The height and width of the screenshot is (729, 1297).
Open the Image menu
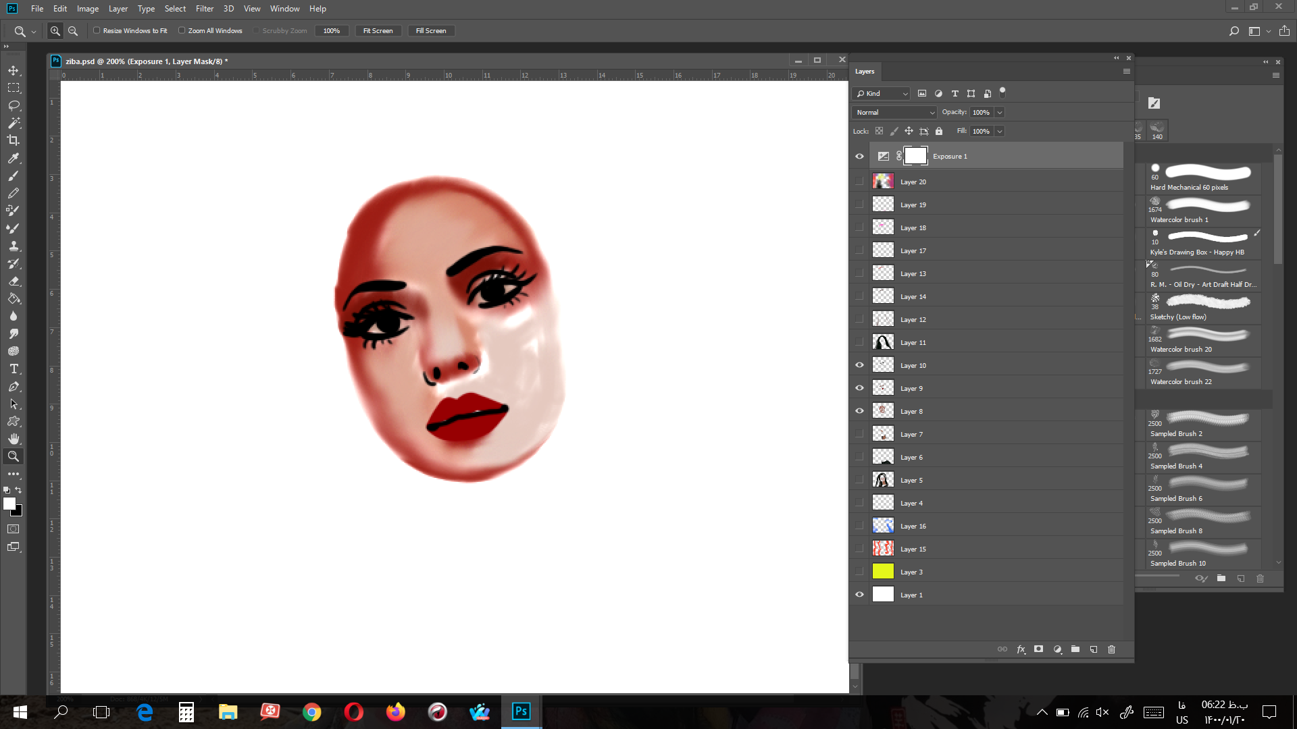(88, 9)
